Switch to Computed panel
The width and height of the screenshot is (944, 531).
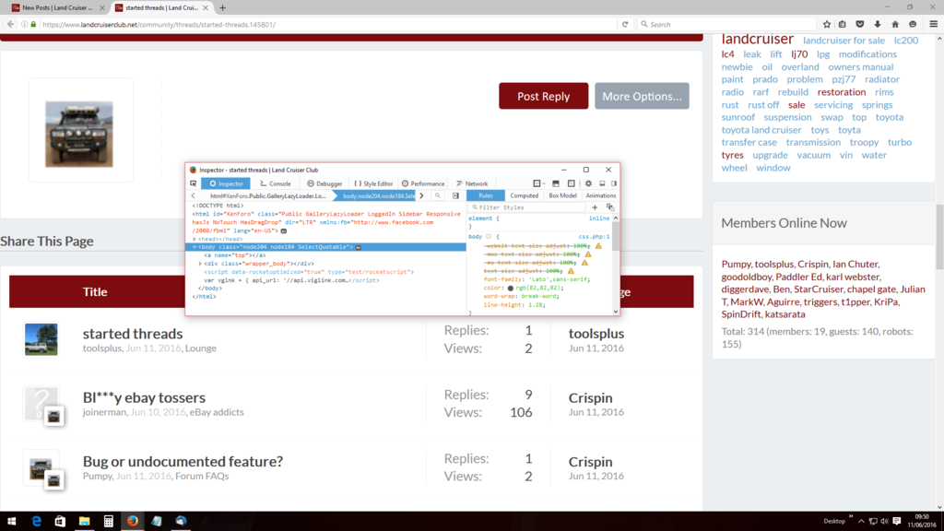(524, 195)
